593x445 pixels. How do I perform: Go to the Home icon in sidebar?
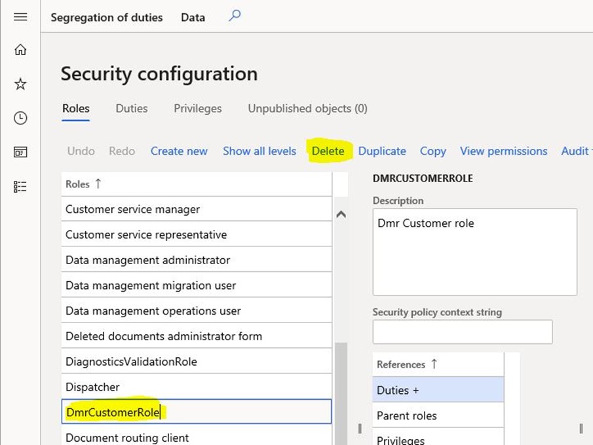pos(20,50)
